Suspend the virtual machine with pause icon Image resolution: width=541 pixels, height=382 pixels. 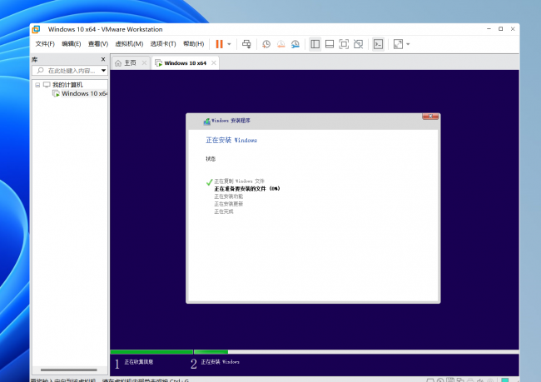coord(219,44)
